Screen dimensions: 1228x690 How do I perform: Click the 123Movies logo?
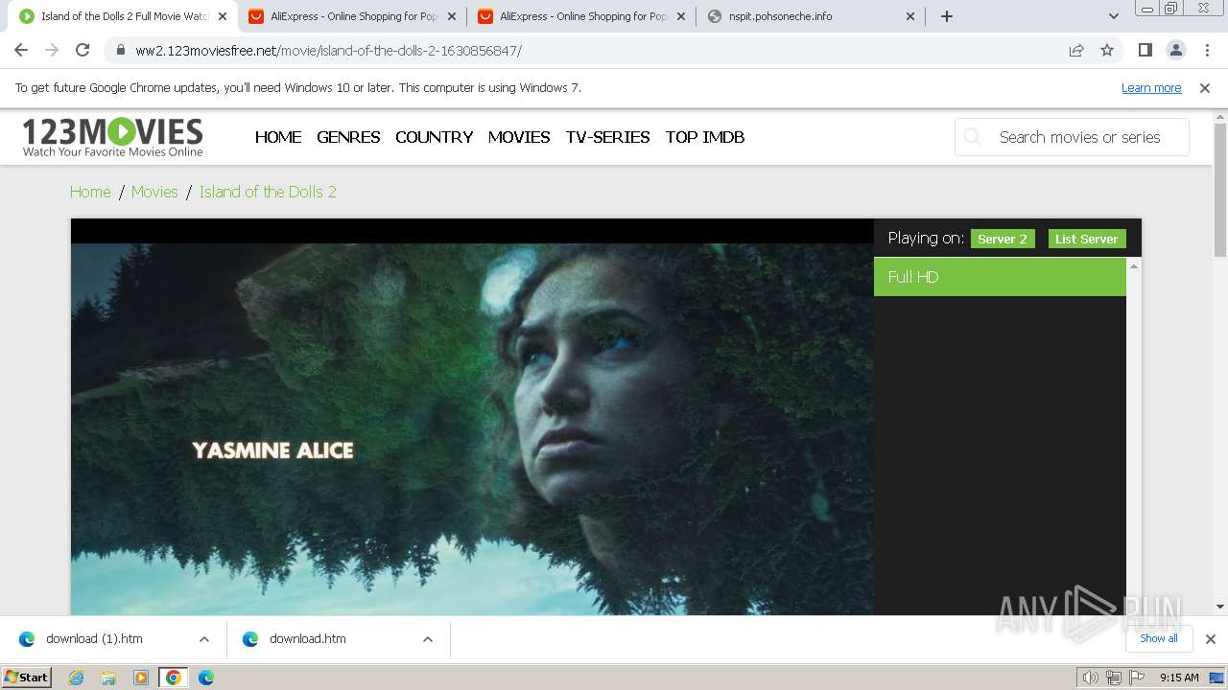pos(113,137)
